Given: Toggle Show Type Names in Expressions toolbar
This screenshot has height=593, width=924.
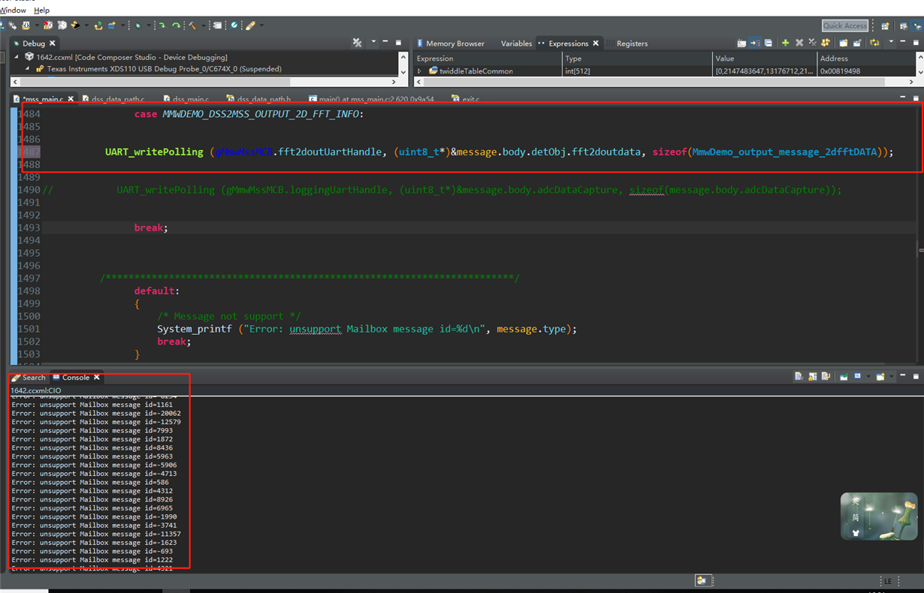Looking at the screenshot, I should tap(741, 44).
